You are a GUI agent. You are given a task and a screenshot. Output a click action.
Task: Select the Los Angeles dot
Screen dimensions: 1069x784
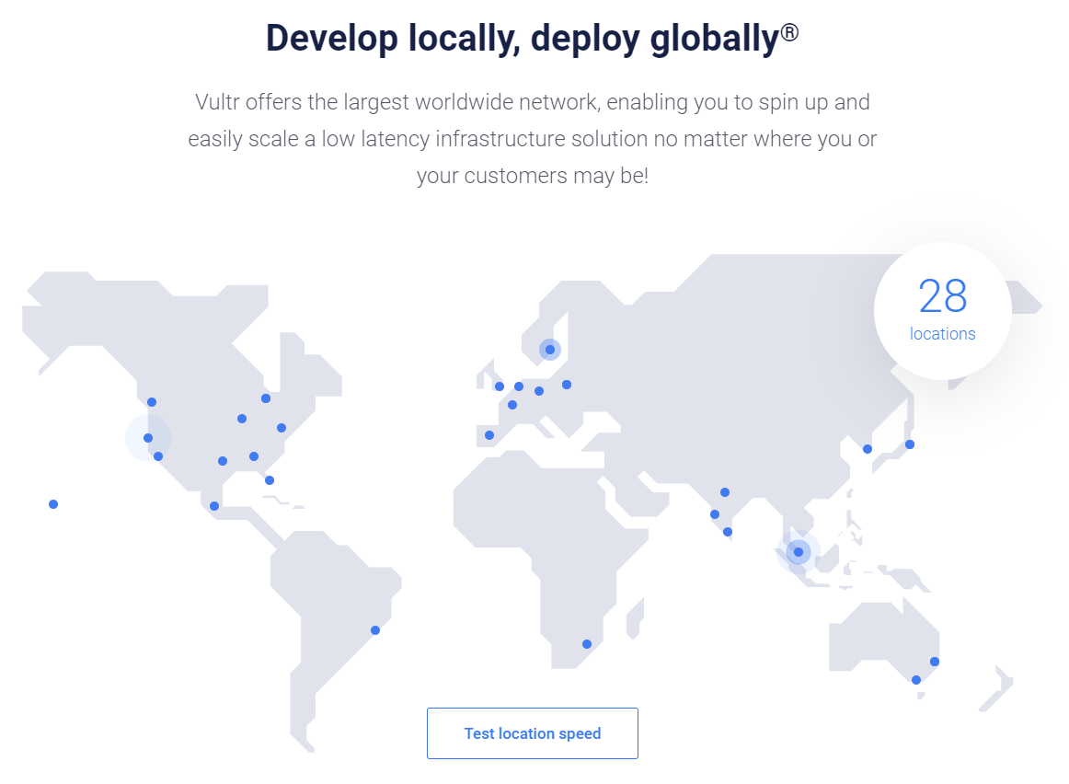coord(158,456)
